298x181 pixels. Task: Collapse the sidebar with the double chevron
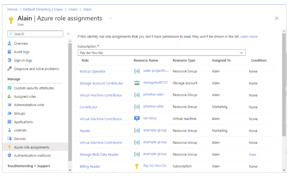(68, 34)
